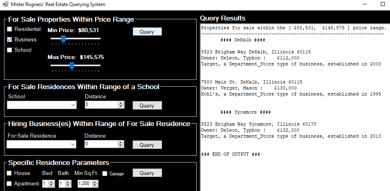Click Query for specific residence parameters
Screen dimensions: 390x191
pyautogui.click(x=147, y=173)
